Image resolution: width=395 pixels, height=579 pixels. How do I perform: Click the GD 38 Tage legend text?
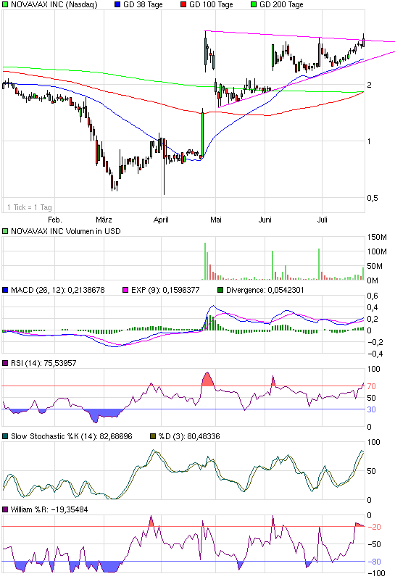tap(143, 5)
